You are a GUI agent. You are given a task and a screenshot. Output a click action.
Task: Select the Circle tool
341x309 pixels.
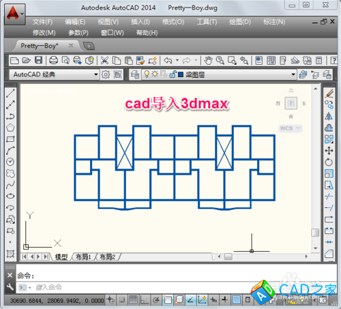10,162
